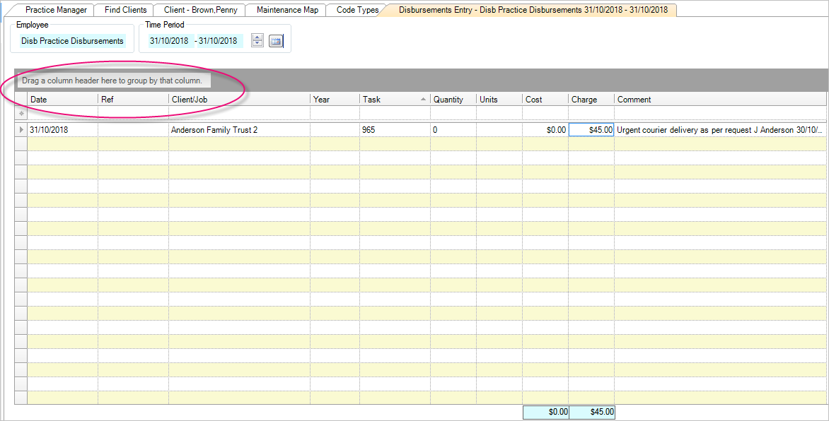
Task: Open the Time Period calendar picker
Action: [x=276, y=42]
